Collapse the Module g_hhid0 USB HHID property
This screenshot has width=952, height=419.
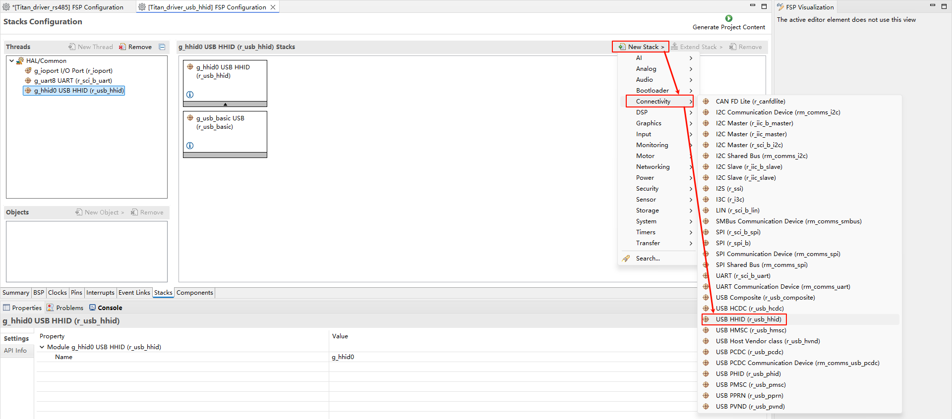click(42, 347)
